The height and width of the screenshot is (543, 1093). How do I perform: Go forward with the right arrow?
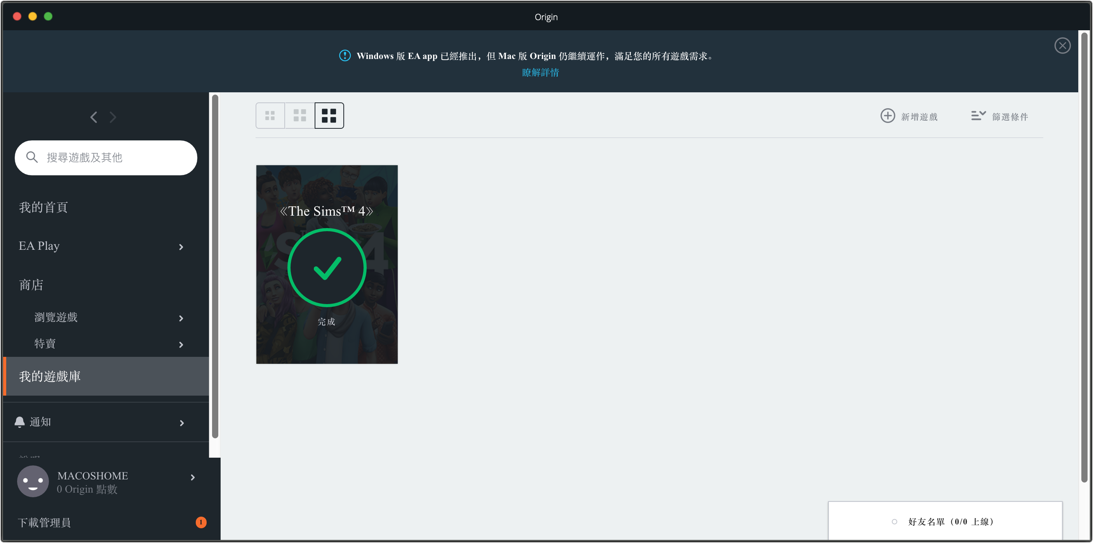pos(113,117)
